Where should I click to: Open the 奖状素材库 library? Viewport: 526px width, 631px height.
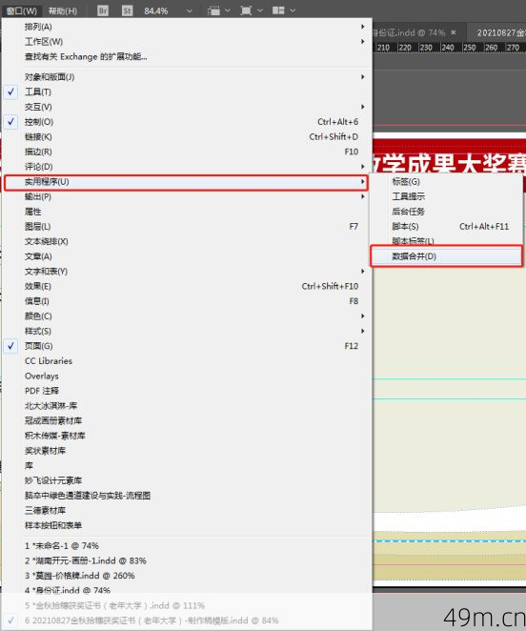(187, 450)
